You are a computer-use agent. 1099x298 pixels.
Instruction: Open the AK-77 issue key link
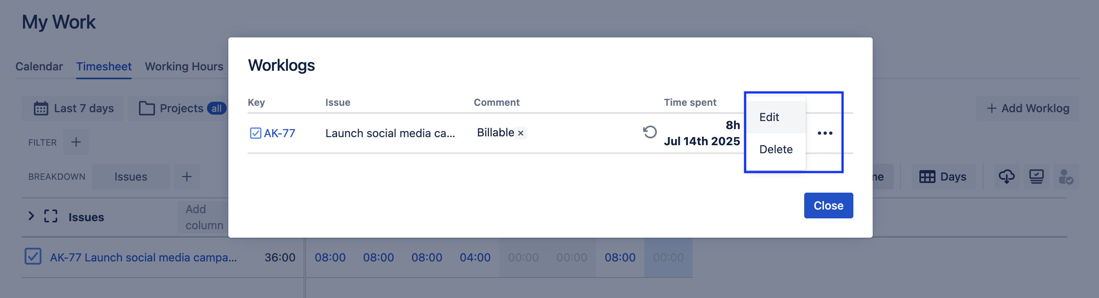coord(279,133)
